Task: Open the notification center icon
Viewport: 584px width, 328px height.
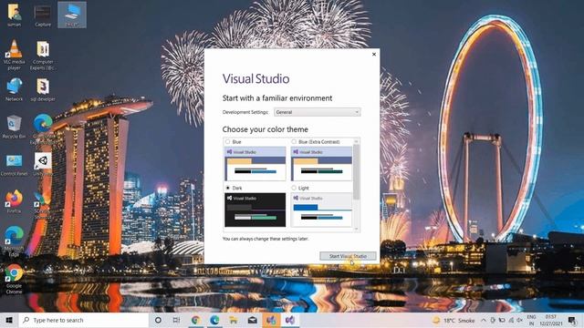Action: 572,320
